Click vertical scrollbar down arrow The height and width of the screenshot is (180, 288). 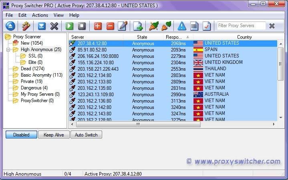point(281,118)
